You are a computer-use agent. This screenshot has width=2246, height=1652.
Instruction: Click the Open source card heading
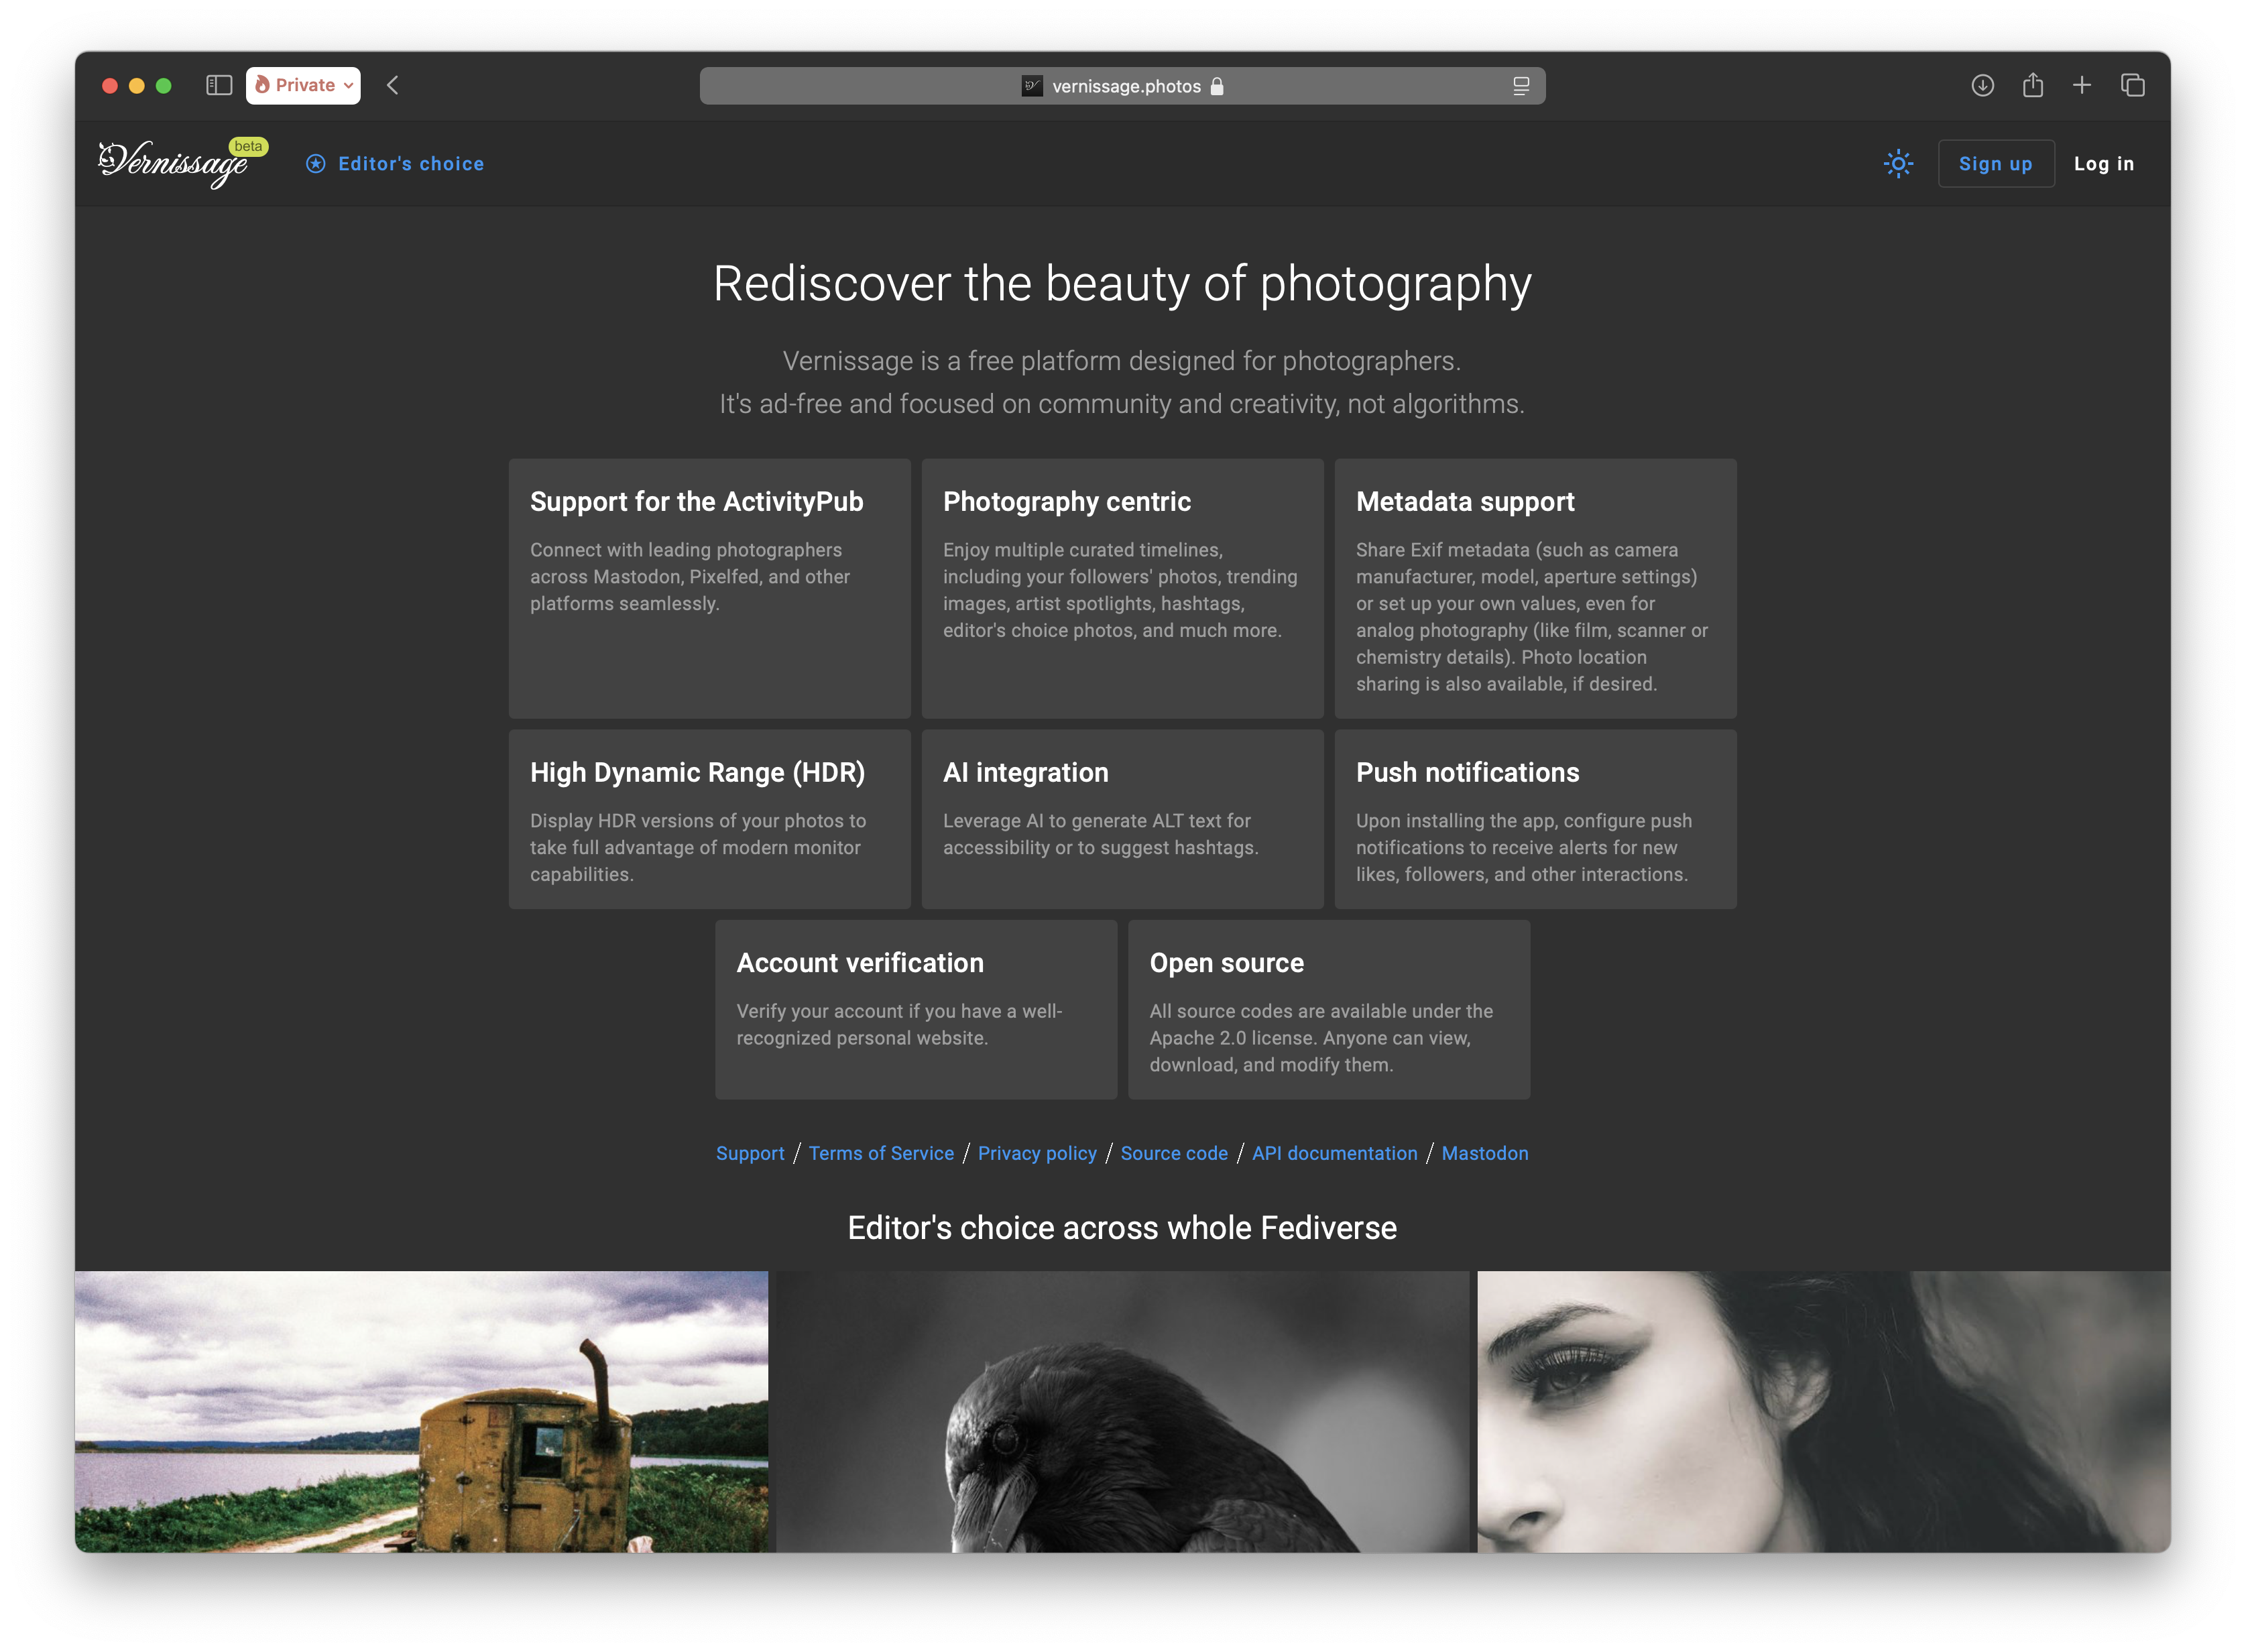pyautogui.click(x=1226, y=962)
